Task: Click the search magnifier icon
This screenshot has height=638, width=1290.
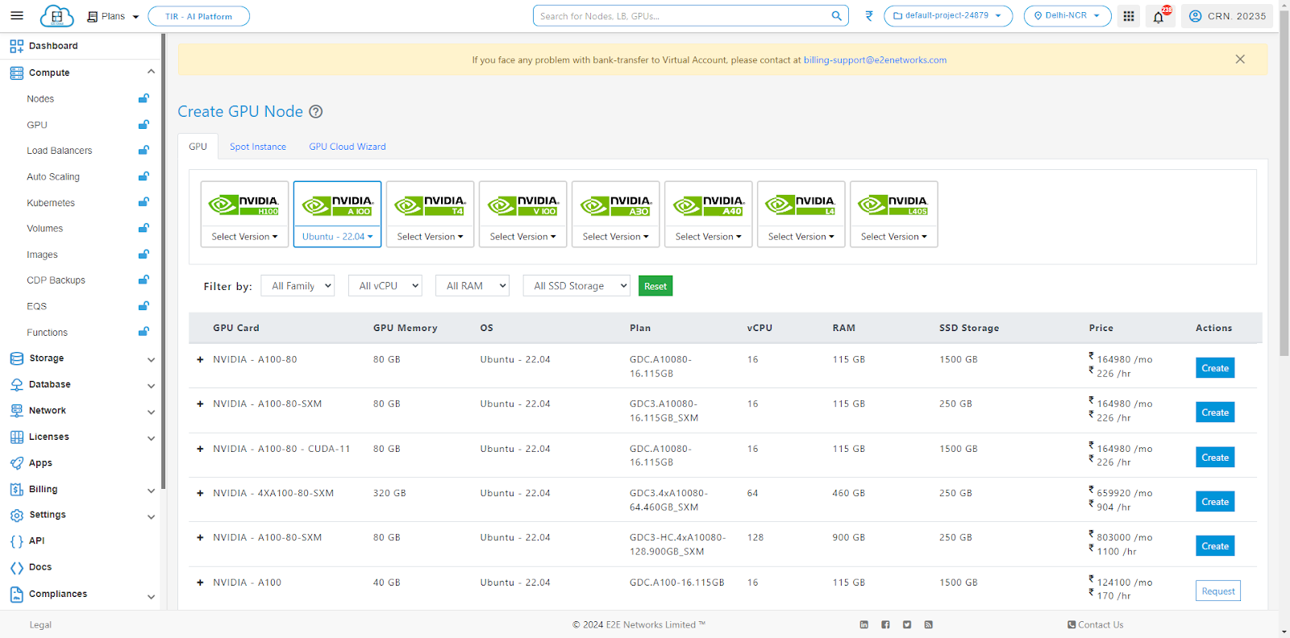Action: pos(837,15)
